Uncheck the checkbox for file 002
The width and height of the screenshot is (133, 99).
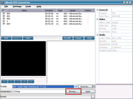[4, 18]
